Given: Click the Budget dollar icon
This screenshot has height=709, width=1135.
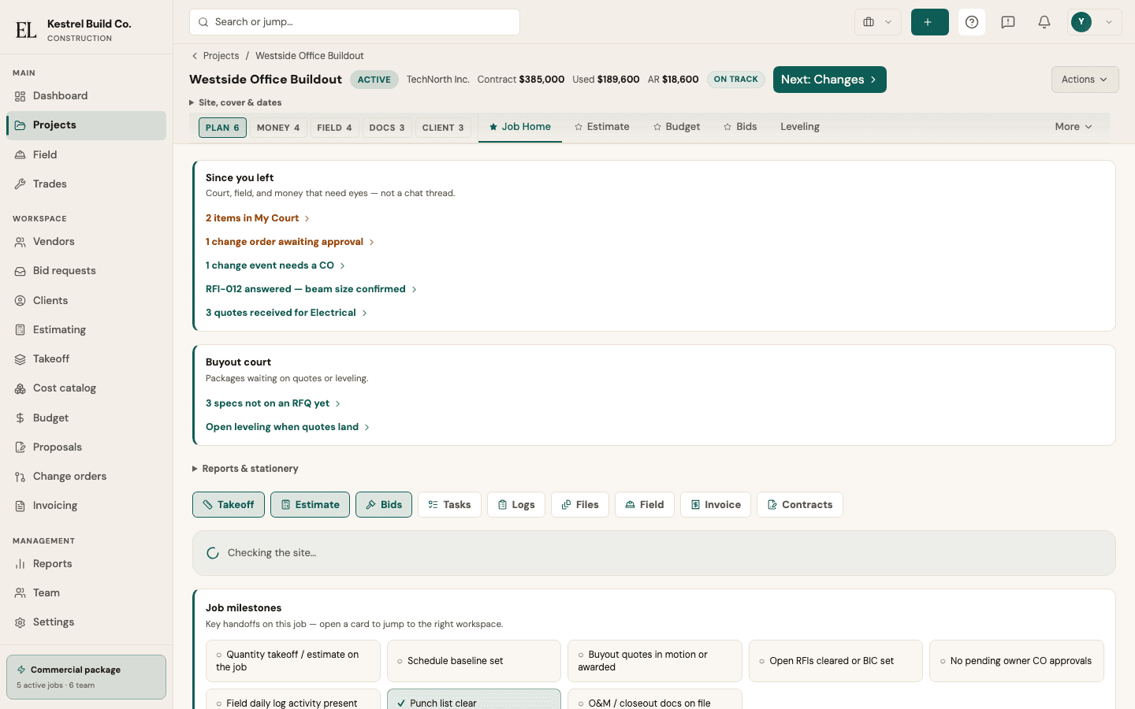Looking at the screenshot, I should (x=20, y=418).
